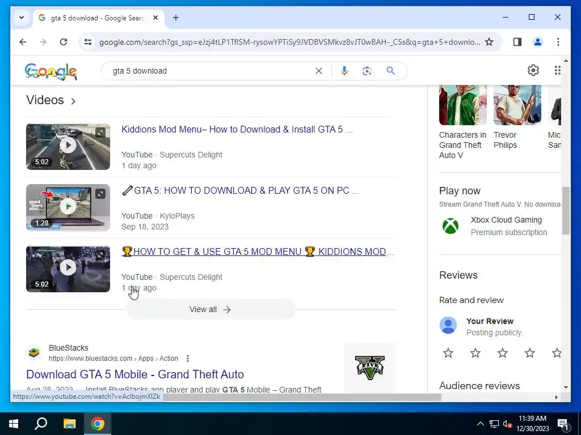Click horizontal scrollbar right arrow
581x435 pixels.
(x=557, y=397)
